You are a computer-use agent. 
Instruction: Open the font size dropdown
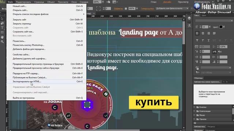click(x=210, y=27)
